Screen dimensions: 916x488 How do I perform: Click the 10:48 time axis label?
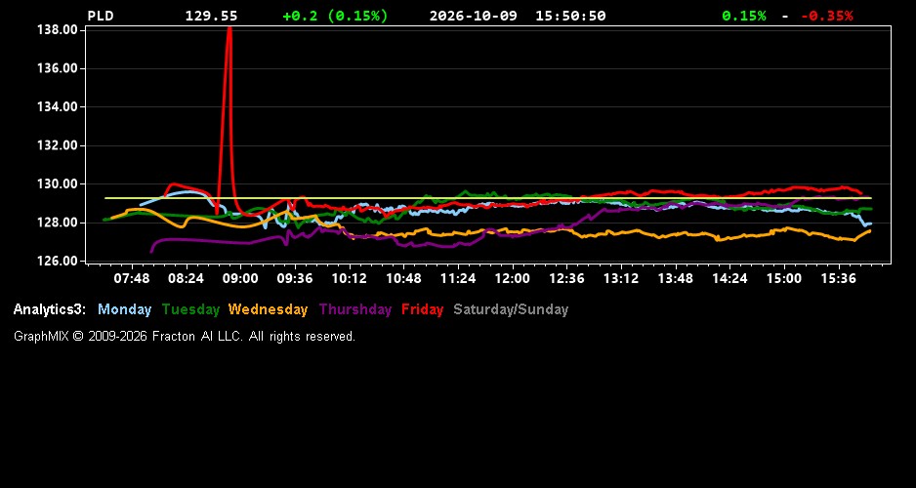pos(403,279)
